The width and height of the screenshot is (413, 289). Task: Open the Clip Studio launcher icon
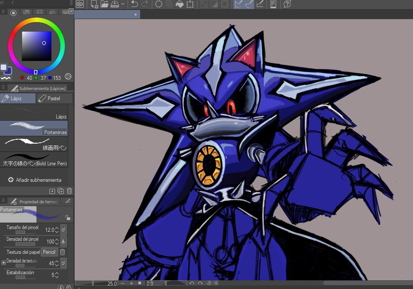click(x=80, y=4)
